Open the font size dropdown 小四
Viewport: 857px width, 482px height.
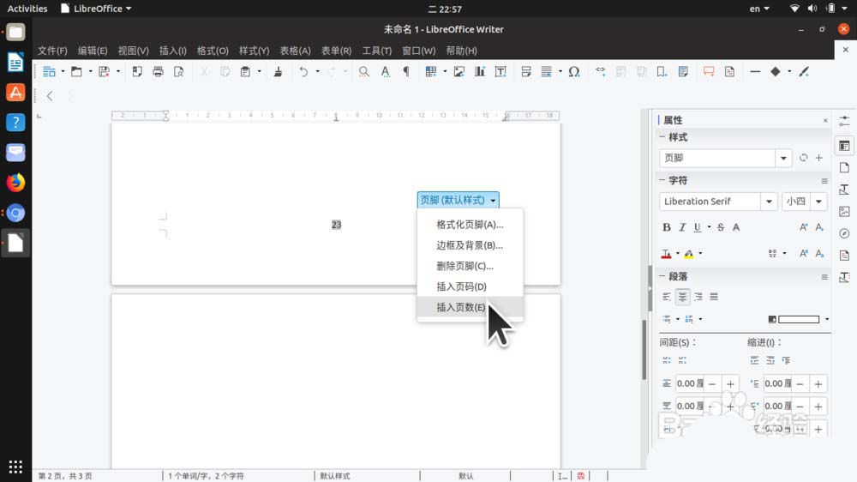(x=819, y=202)
